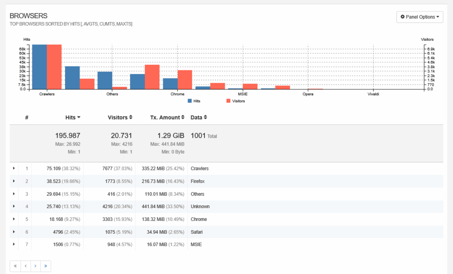The image size is (453, 274).
Task: Click the Data column sort arrows
Action: (x=206, y=117)
